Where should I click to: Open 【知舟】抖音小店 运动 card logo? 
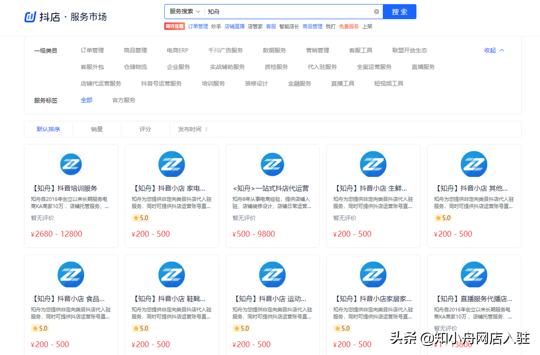tap(273, 274)
